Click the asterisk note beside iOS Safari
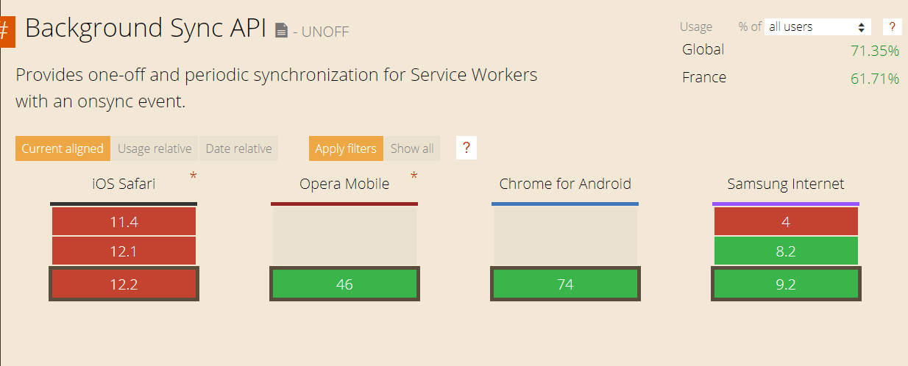Image resolution: width=908 pixels, height=366 pixels. click(194, 176)
